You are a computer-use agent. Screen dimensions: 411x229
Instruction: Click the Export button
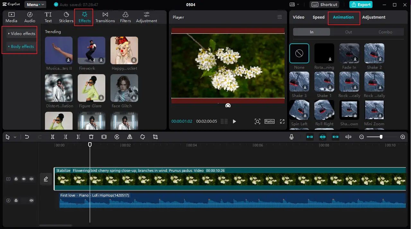(361, 4)
